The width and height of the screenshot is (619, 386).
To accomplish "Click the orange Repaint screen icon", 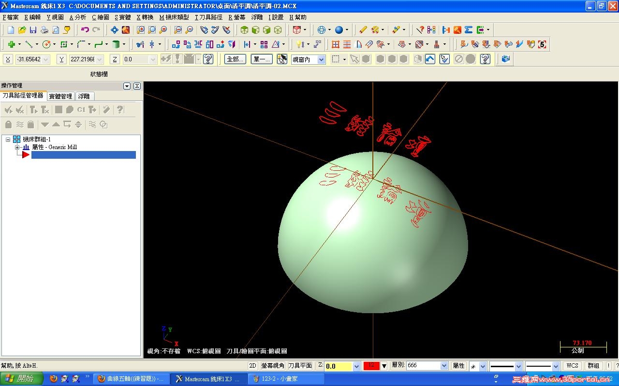I will (x=126, y=30).
